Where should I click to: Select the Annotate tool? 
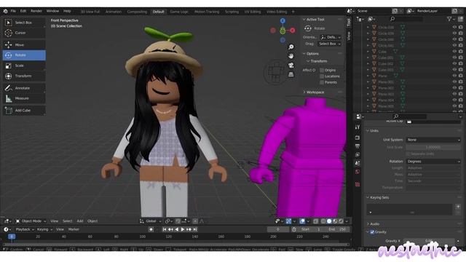24,88
